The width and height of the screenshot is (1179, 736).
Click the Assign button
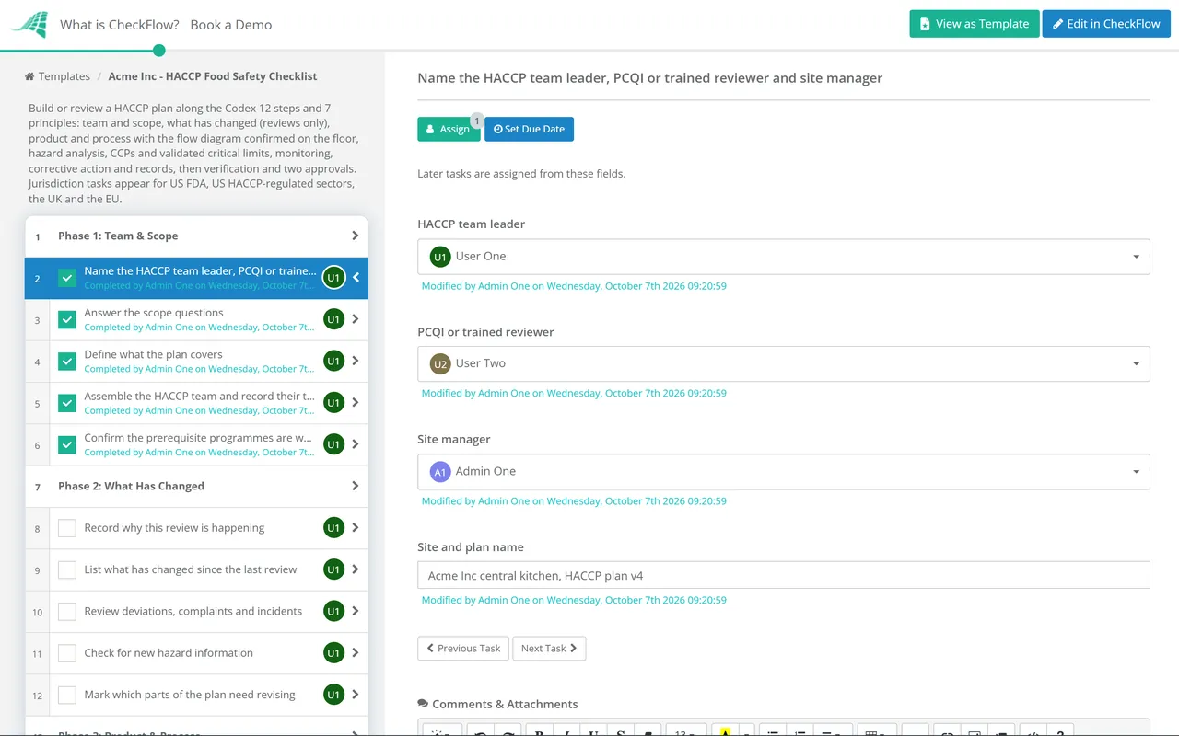(x=449, y=129)
